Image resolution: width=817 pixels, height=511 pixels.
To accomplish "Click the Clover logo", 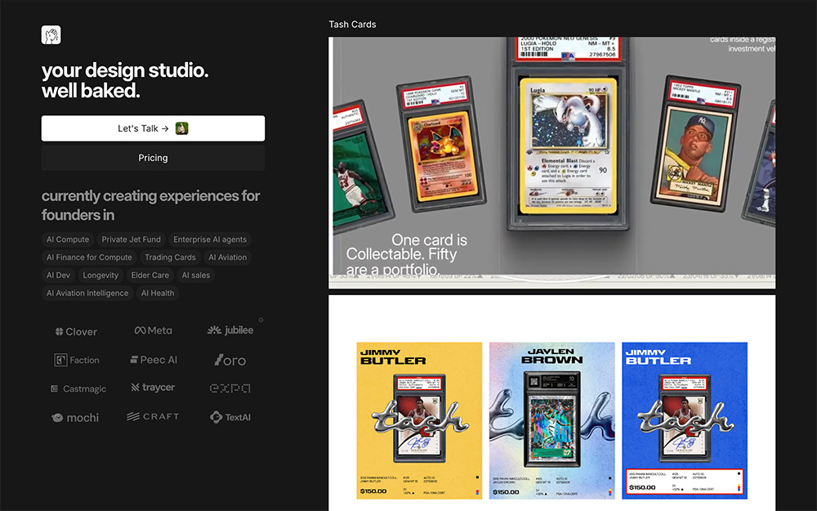I will pos(76,332).
